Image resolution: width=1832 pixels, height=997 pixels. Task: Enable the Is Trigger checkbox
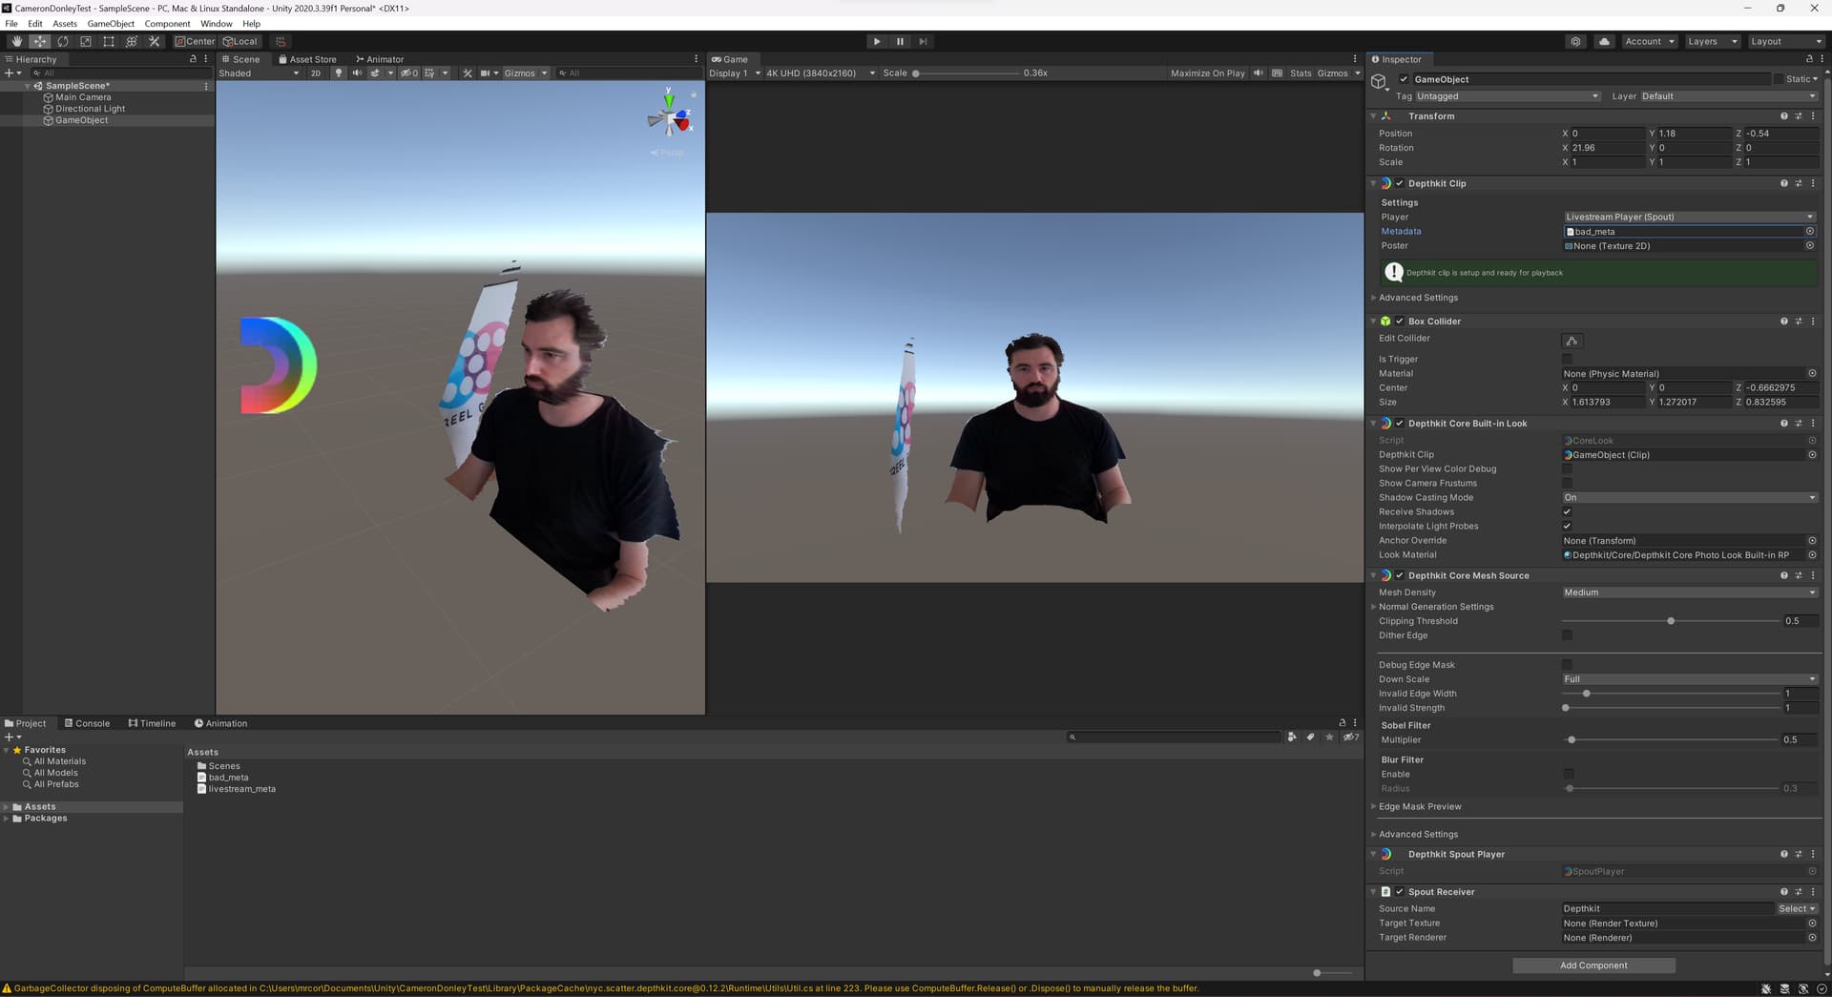(x=1567, y=360)
